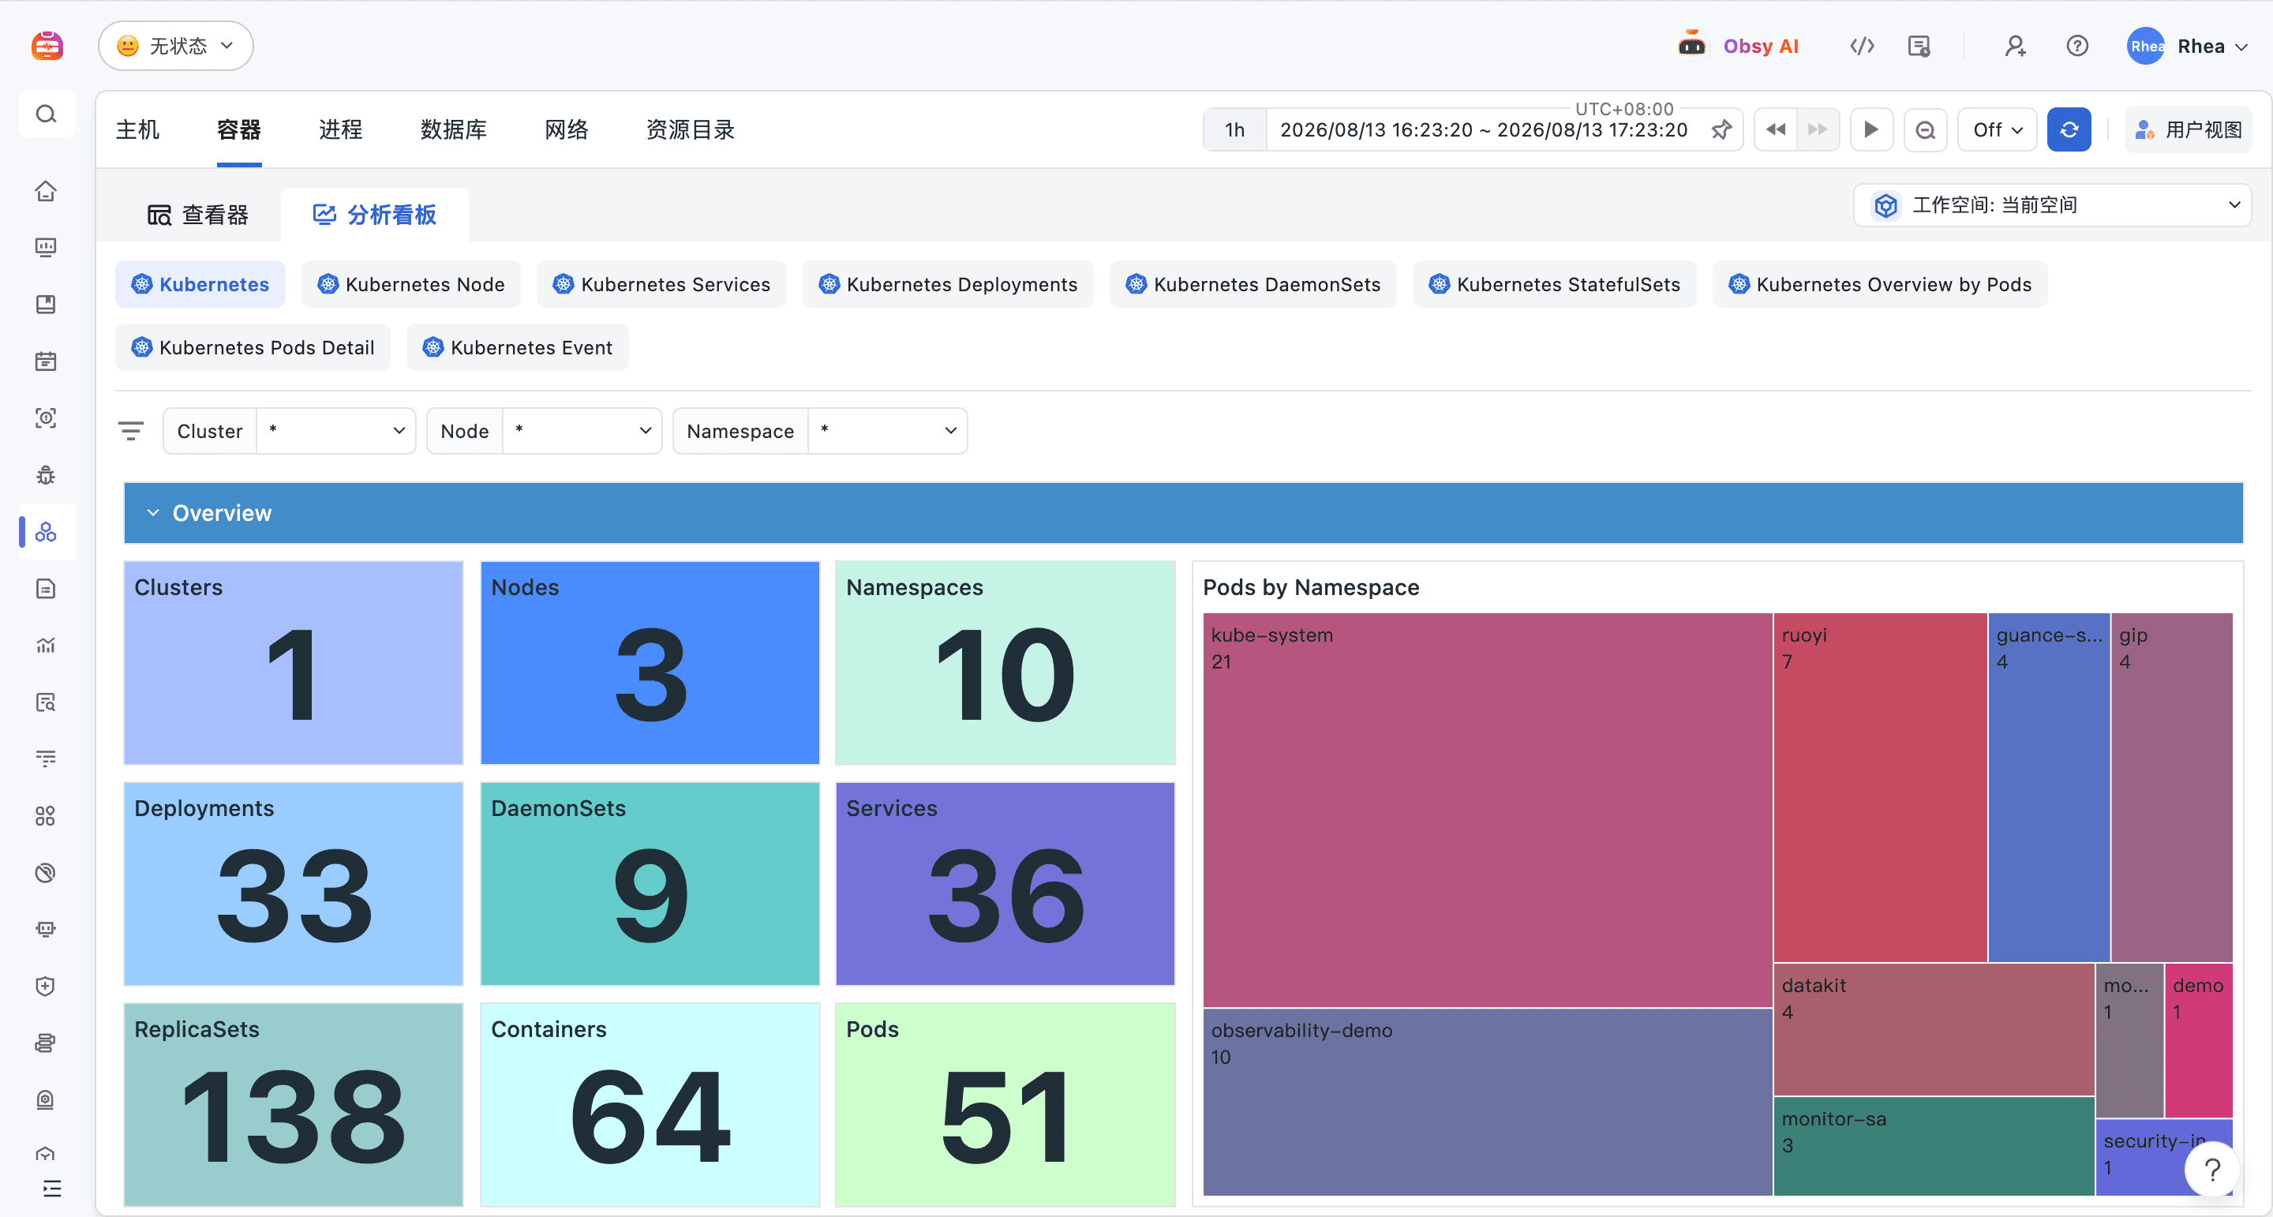Open the help question-mark icon in header
Image resolution: width=2273 pixels, height=1217 pixels.
[x=2077, y=46]
